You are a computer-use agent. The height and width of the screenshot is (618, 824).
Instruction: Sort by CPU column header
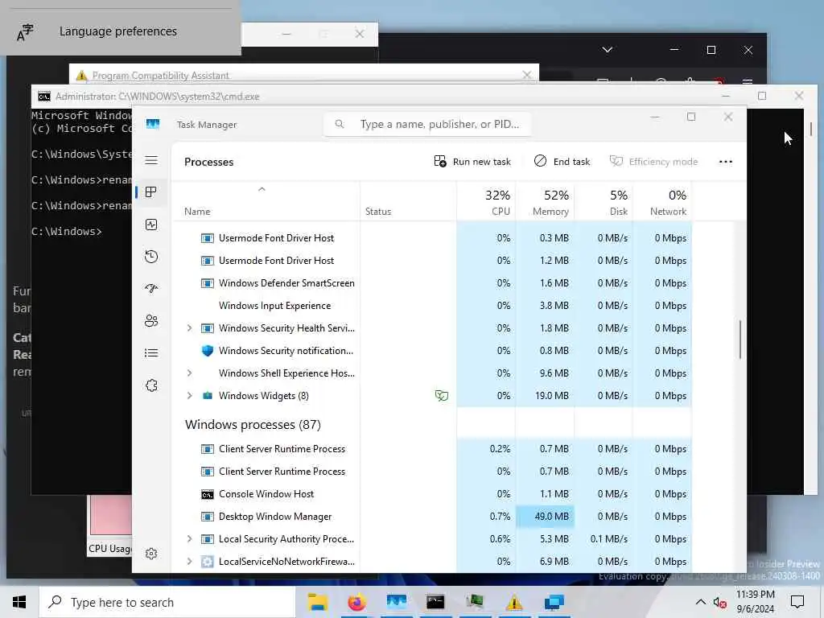487,202
